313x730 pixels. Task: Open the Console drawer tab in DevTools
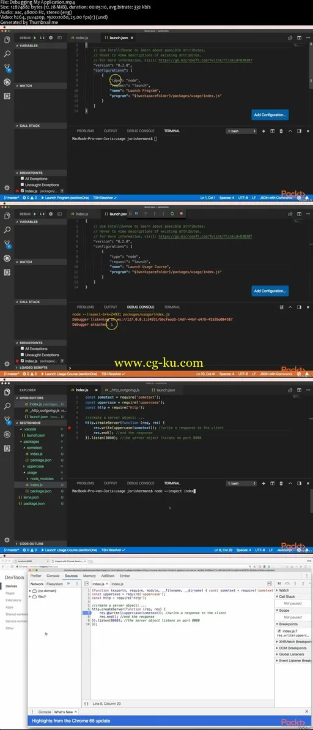pos(45,712)
